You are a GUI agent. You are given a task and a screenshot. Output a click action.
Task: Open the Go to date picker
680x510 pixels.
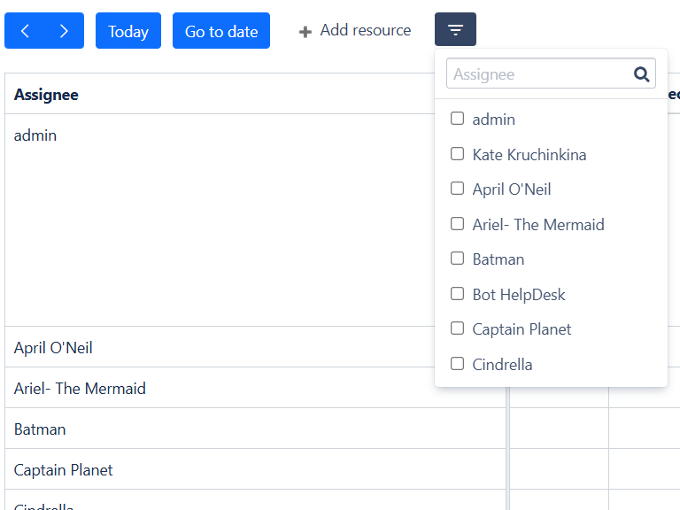(x=221, y=31)
